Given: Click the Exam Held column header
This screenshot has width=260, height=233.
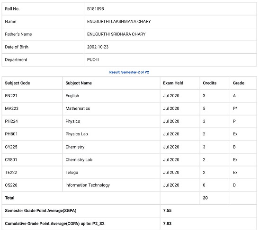Looking at the screenshot, I should click(x=173, y=83).
